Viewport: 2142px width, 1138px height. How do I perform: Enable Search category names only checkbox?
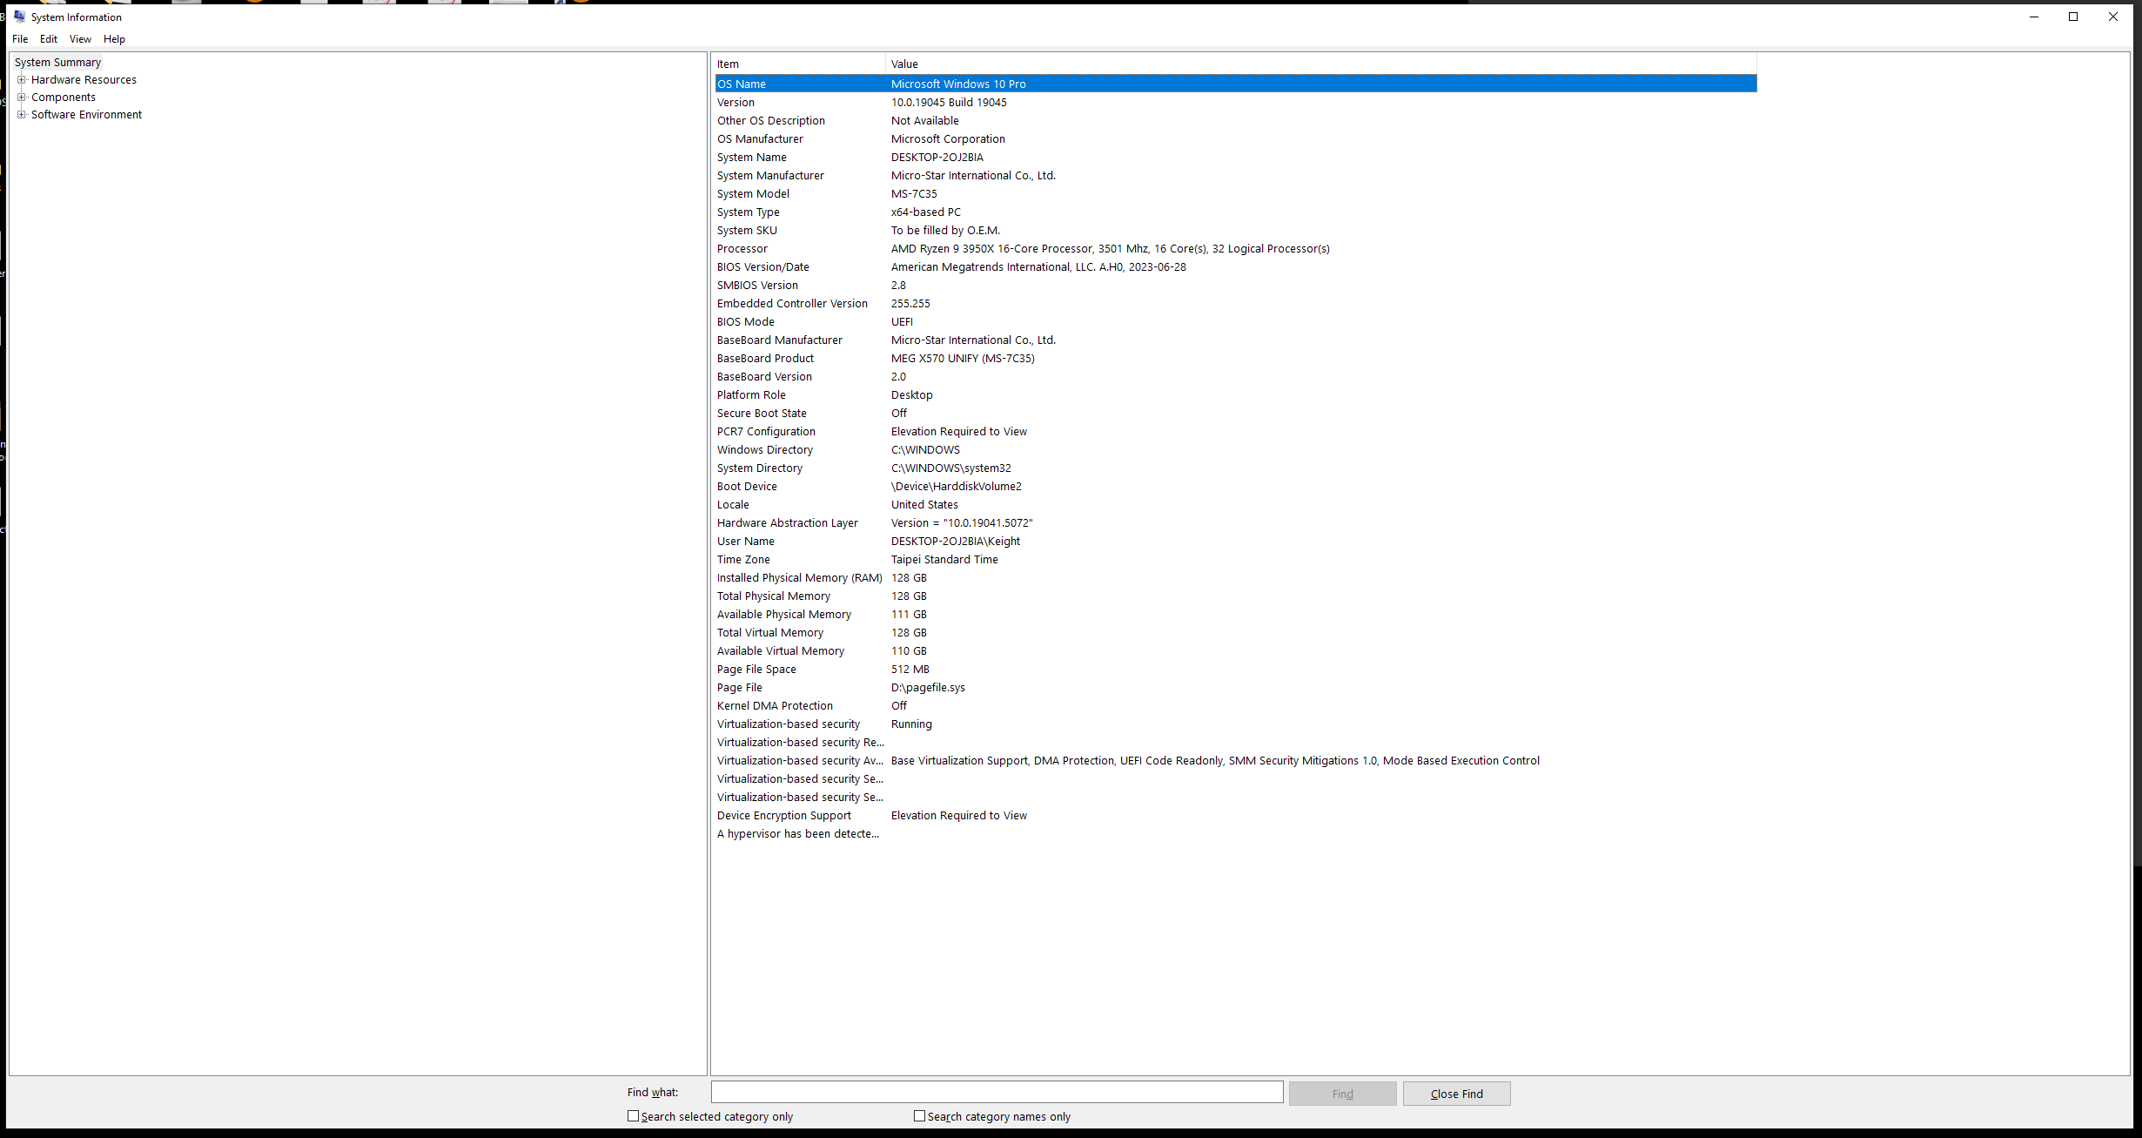click(x=919, y=1116)
